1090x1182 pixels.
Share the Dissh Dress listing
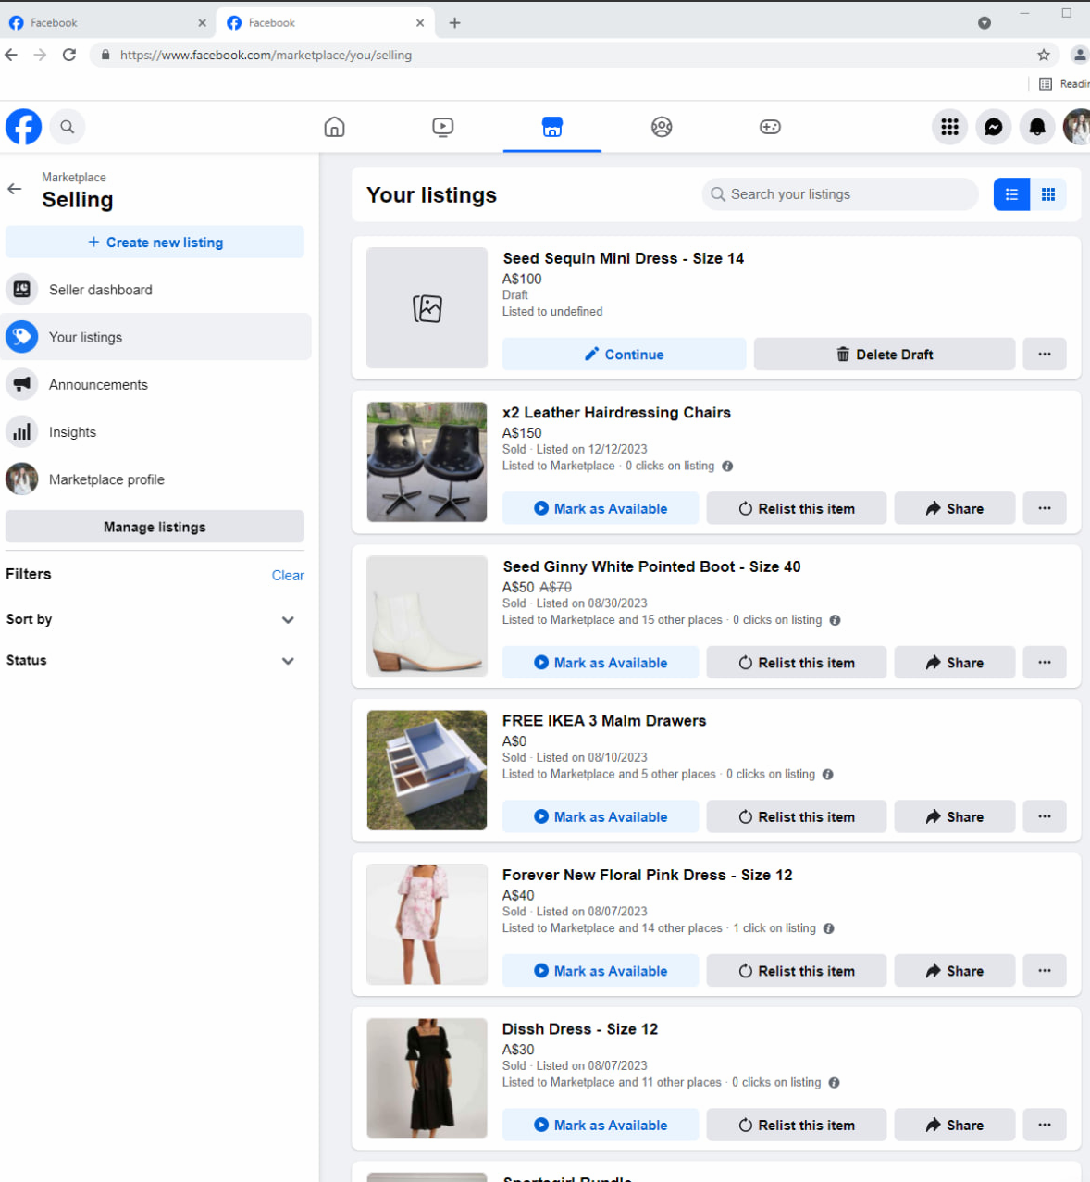[x=955, y=1125]
